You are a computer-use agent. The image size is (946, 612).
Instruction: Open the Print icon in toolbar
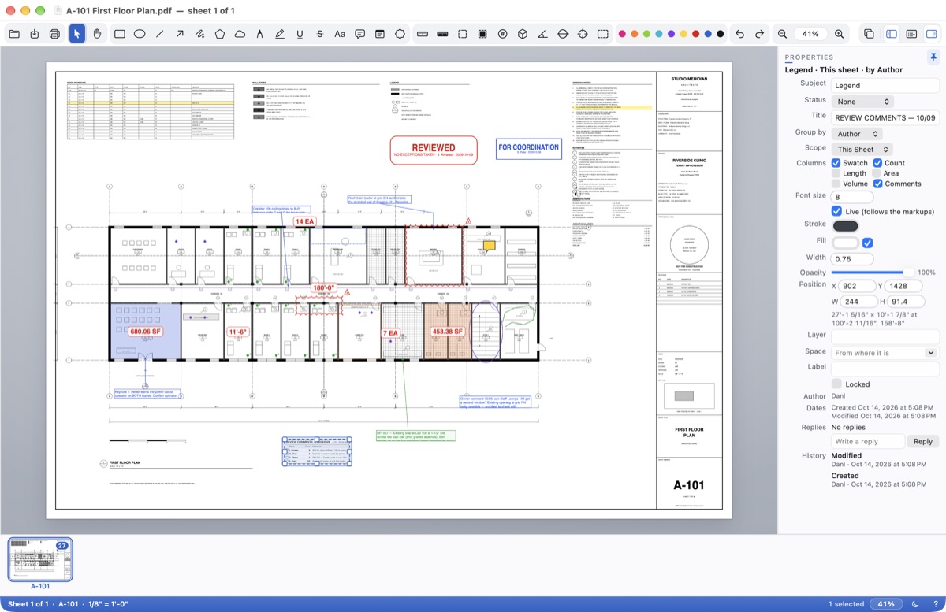[54, 34]
